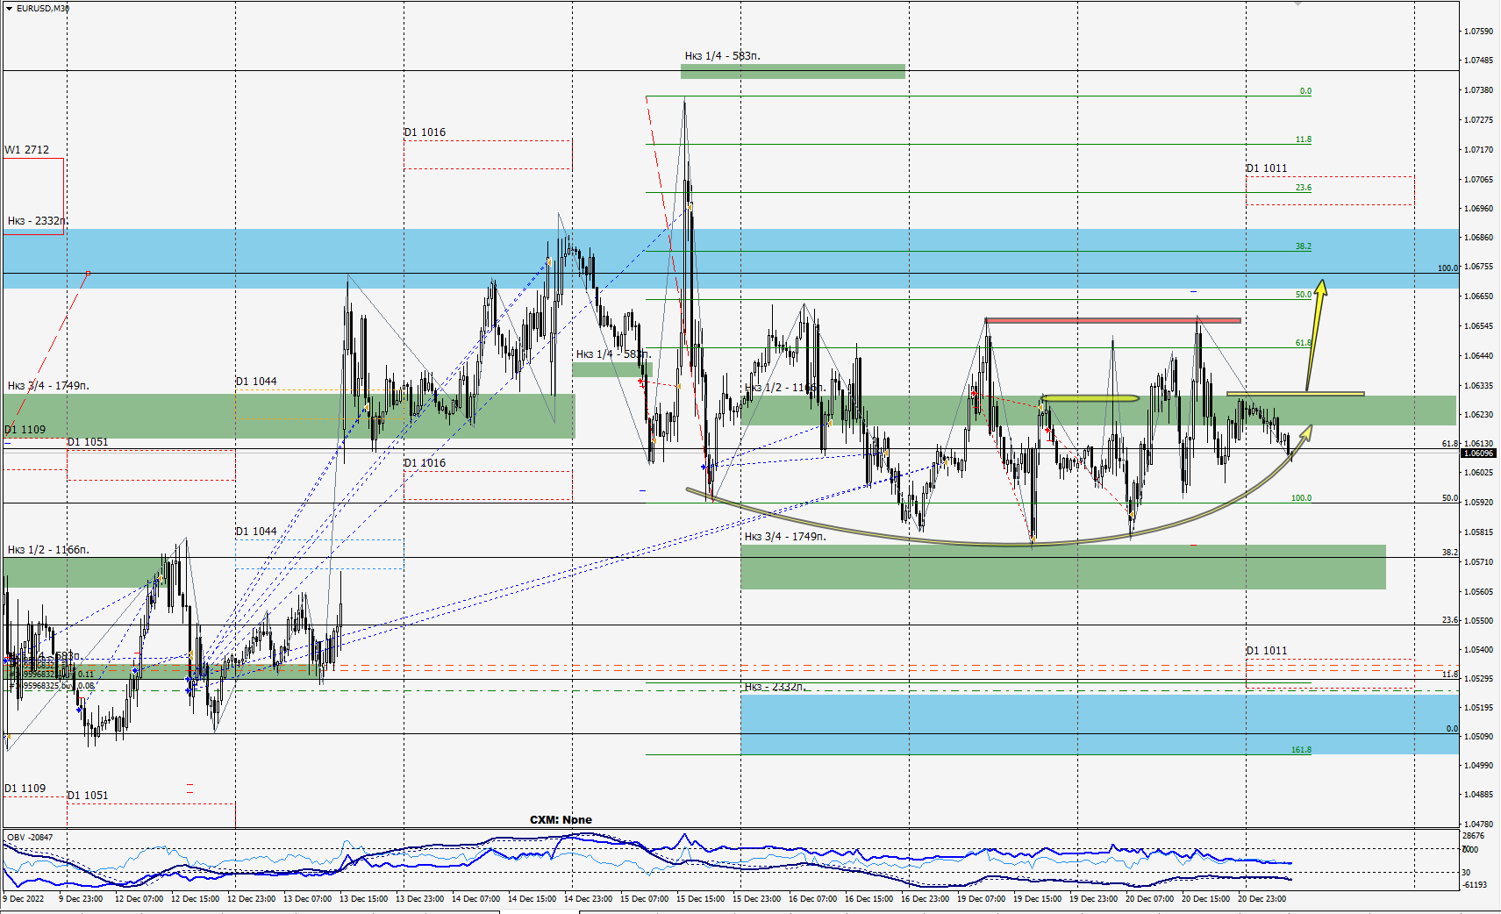1501x914 pixels.
Task: Click the 20 Dec 23:00 time axis label
Action: coord(1262,898)
